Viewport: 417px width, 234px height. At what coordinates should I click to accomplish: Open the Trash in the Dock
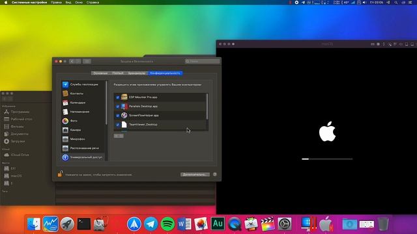tap(383, 224)
